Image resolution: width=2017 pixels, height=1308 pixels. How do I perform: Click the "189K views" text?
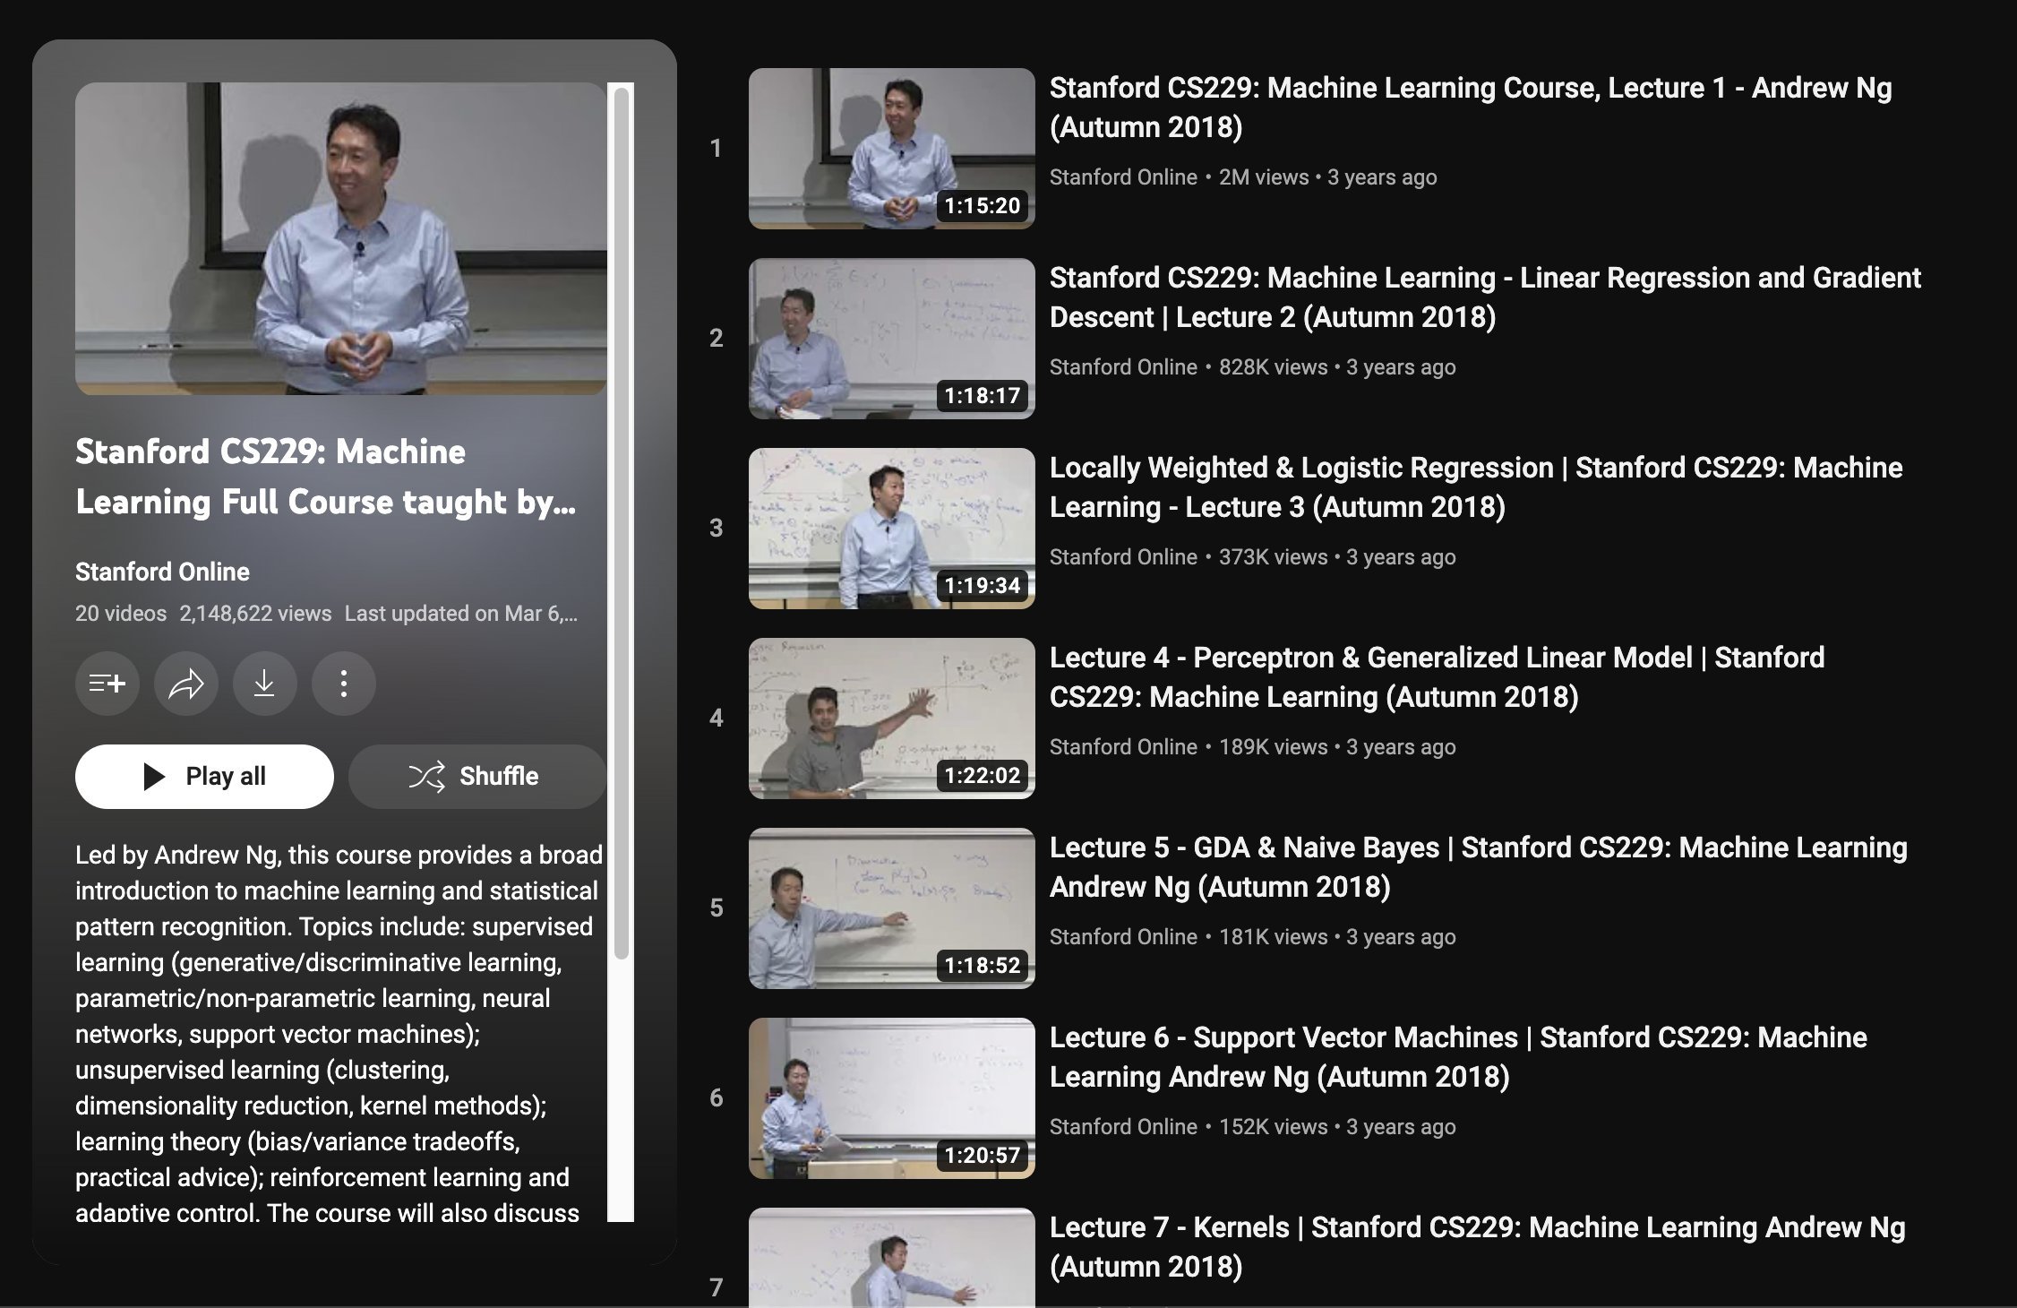pyautogui.click(x=1274, y=747)
